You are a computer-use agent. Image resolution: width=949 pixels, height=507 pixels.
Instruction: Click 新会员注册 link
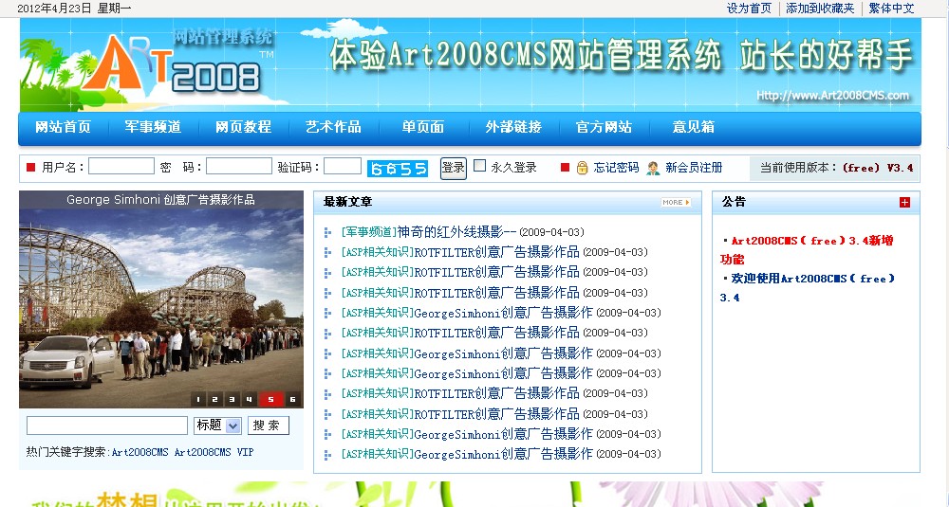[694, 168]
